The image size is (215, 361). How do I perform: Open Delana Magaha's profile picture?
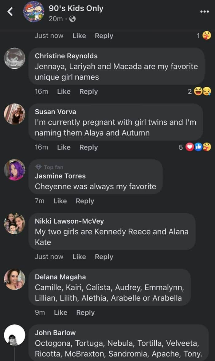click(14, 279)
